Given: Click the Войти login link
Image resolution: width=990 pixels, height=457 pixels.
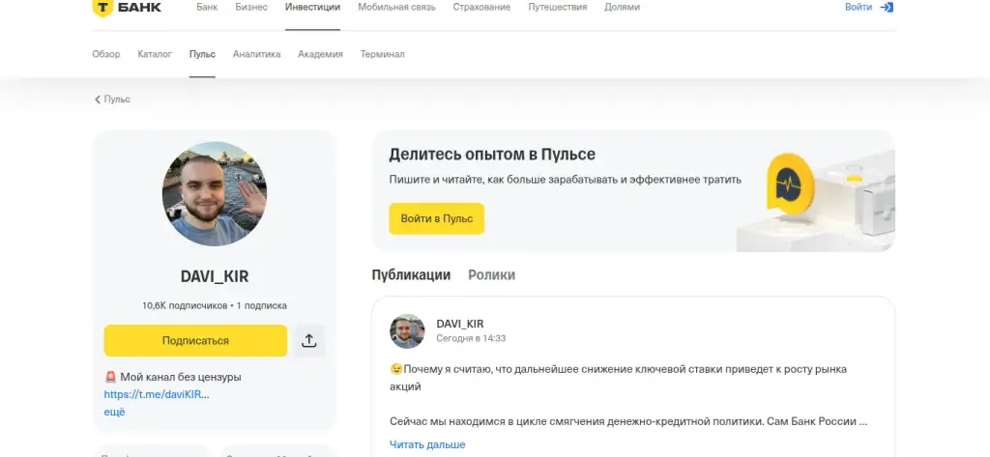Looking at the screenshot, I should [x=859, y=8].
